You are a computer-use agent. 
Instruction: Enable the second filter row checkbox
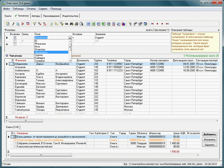click(15, 41)
